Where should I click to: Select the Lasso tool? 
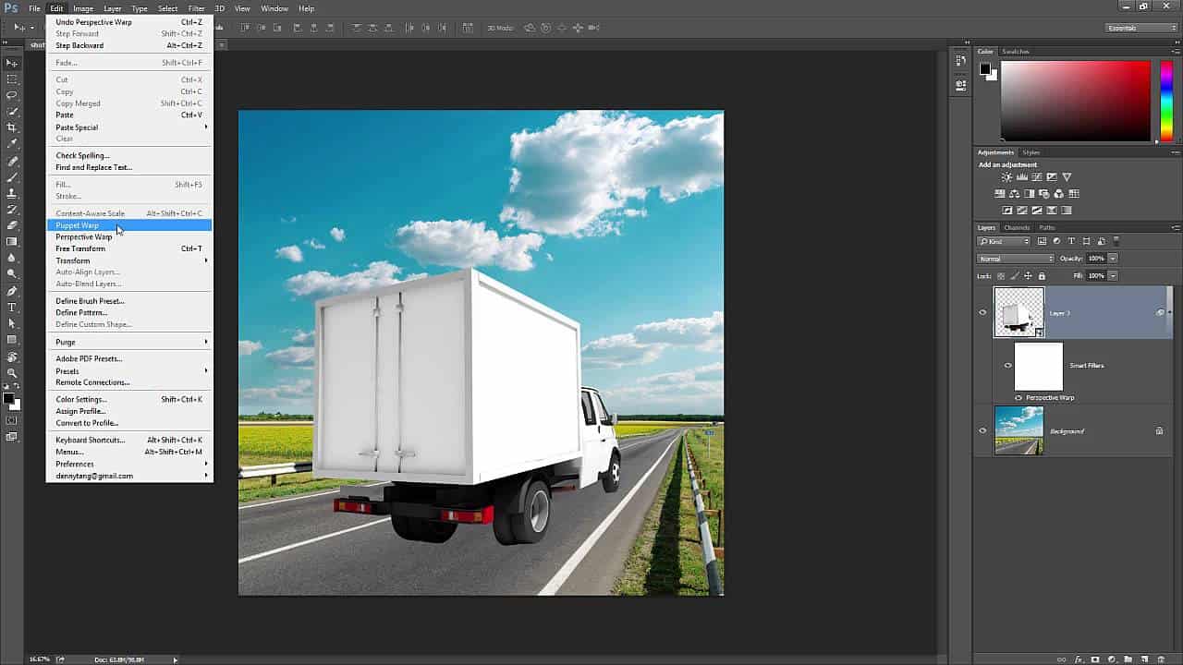coord(12,95)
